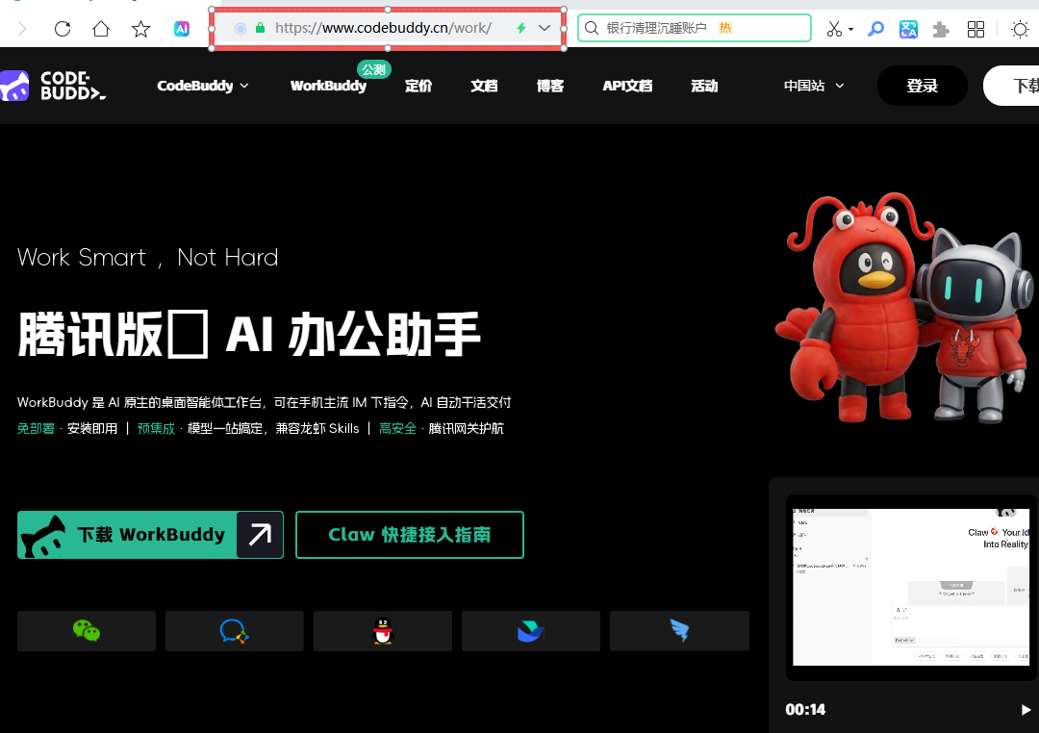The image size is (1039, 733).
Task: Toggle the green lightning speed-mode icon
Action: tap(521, 28)
